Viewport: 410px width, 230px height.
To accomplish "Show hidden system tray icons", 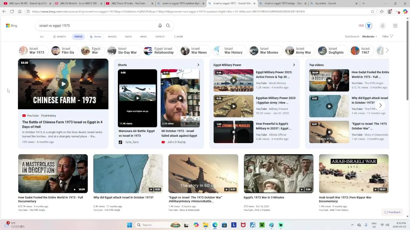I will [352, 225].
